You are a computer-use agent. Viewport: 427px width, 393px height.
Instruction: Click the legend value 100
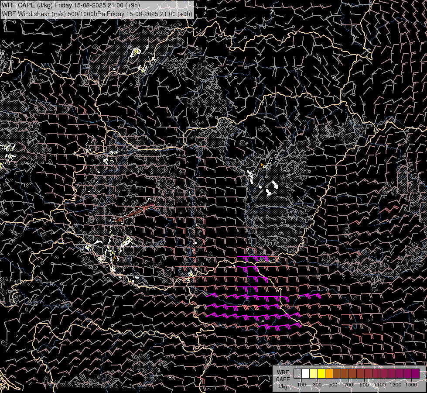tap(301, 385)
